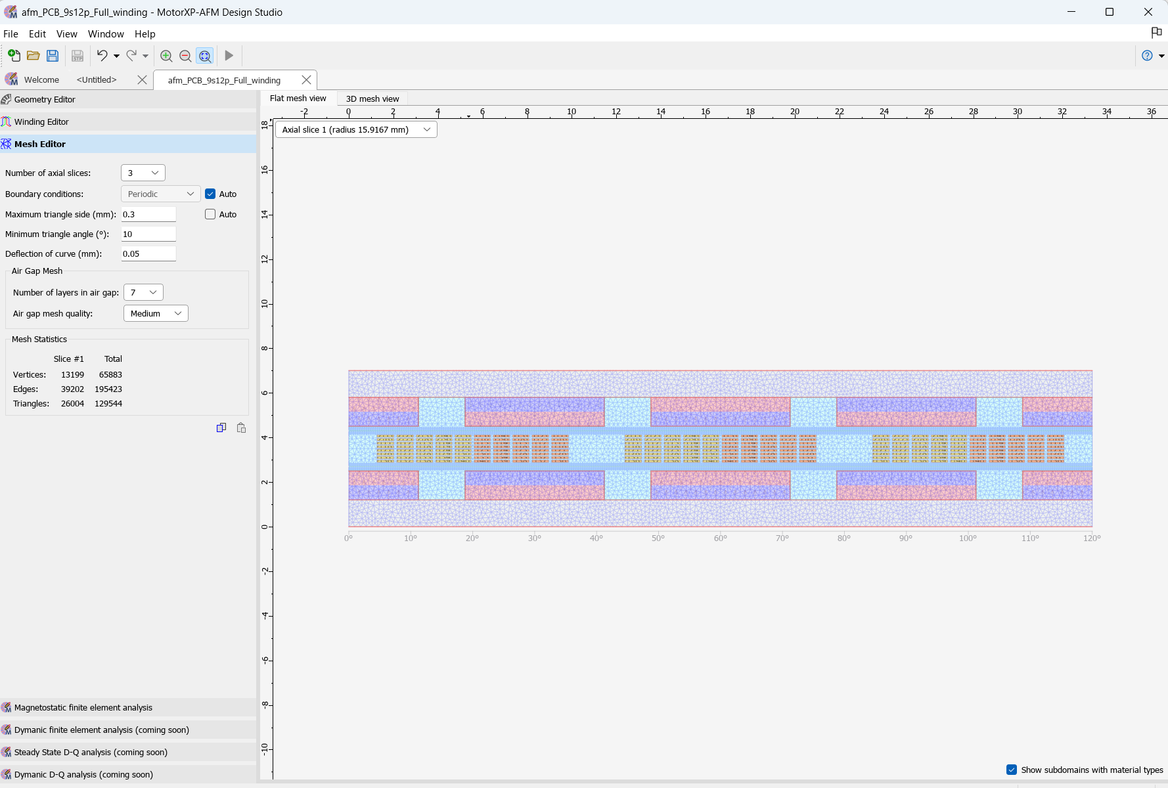Switch to the 3D mesh view tab
The image size is (1168, 788).
[x=372, y=98]
